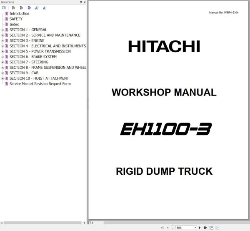Click the bookmark icon beside Index
The image size is (250, 231).
pyautogui.click(x=7, y=25)
